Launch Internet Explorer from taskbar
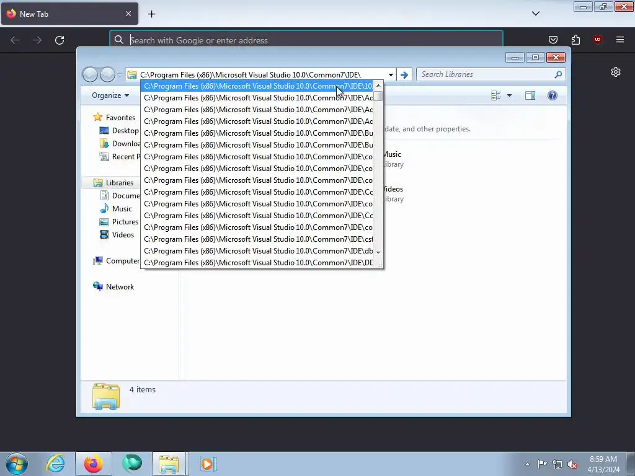This screenshot has height=476, width=635. click(x=55, y=464)
